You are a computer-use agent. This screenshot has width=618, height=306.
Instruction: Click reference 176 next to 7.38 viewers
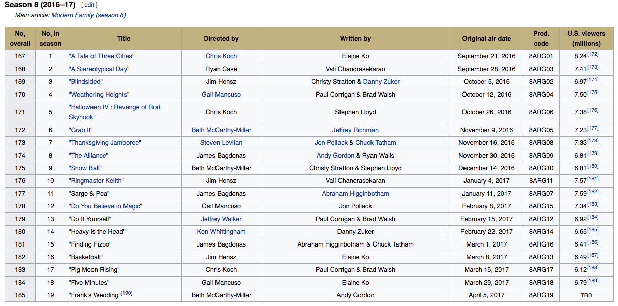coord(593,110)
